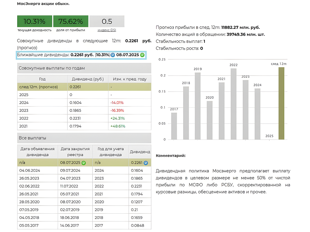Click blue check icon next to 0.2261 in Все выплаты table
This screenshot has width=310, height=232.
click(x=146, y=163)
